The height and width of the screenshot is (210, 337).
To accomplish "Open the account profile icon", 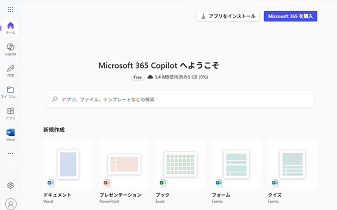I will 11,204.
